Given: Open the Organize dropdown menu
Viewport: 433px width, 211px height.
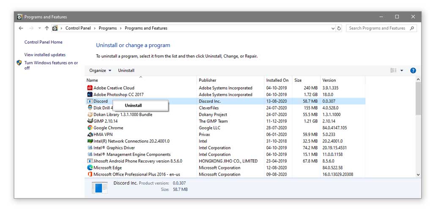Looking at the screenshot, I should click(x=100, y=70).
